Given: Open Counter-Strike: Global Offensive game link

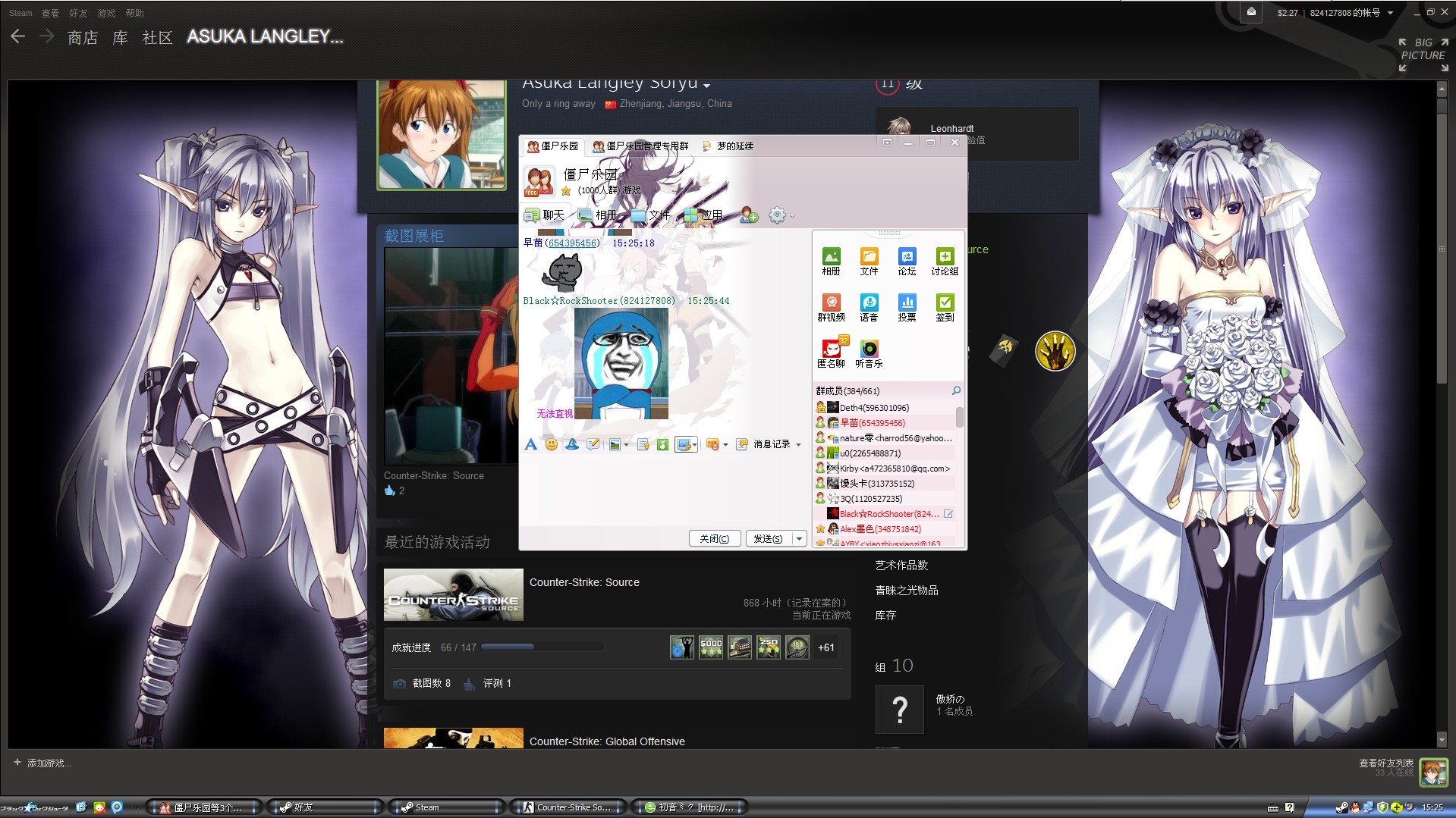Looking at the screenshot, I should (x=607, y=741).
